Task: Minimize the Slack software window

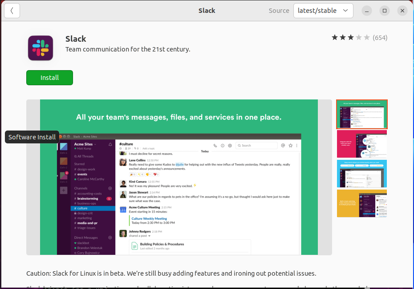Action: click(x=367, y=11)
